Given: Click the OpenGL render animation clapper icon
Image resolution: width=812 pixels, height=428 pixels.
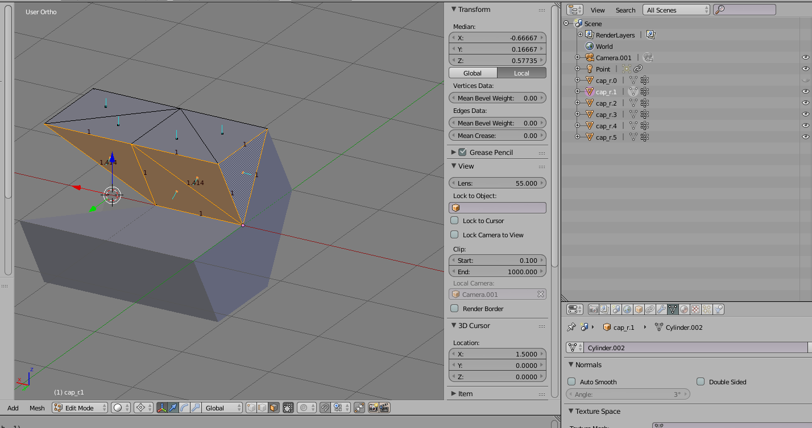Looking at the screenshot, I should pos(384,408).
